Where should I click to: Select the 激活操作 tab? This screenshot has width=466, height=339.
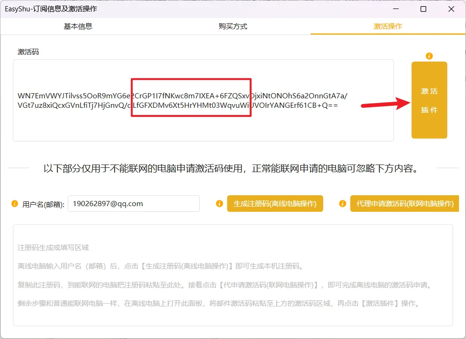click(388, 26)
